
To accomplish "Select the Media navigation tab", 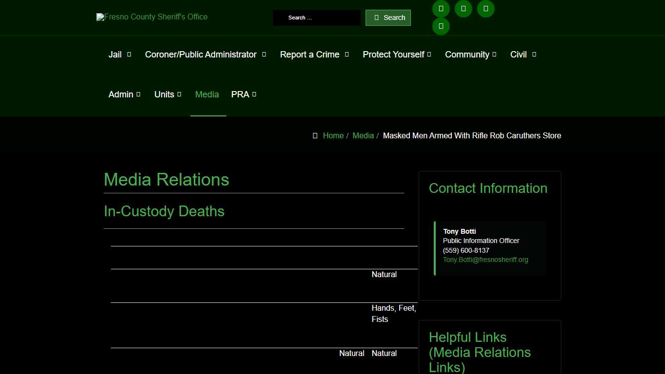I will point(207,94).
